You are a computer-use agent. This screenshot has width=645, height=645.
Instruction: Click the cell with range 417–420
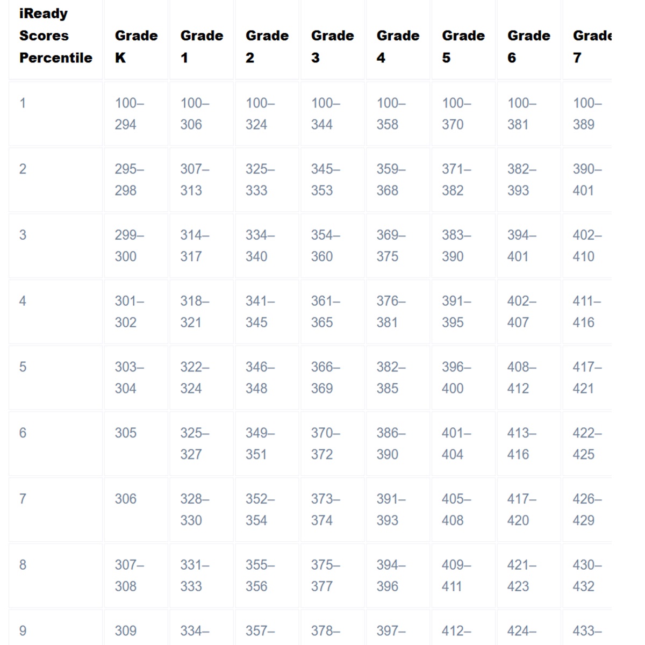pos(522,510)
